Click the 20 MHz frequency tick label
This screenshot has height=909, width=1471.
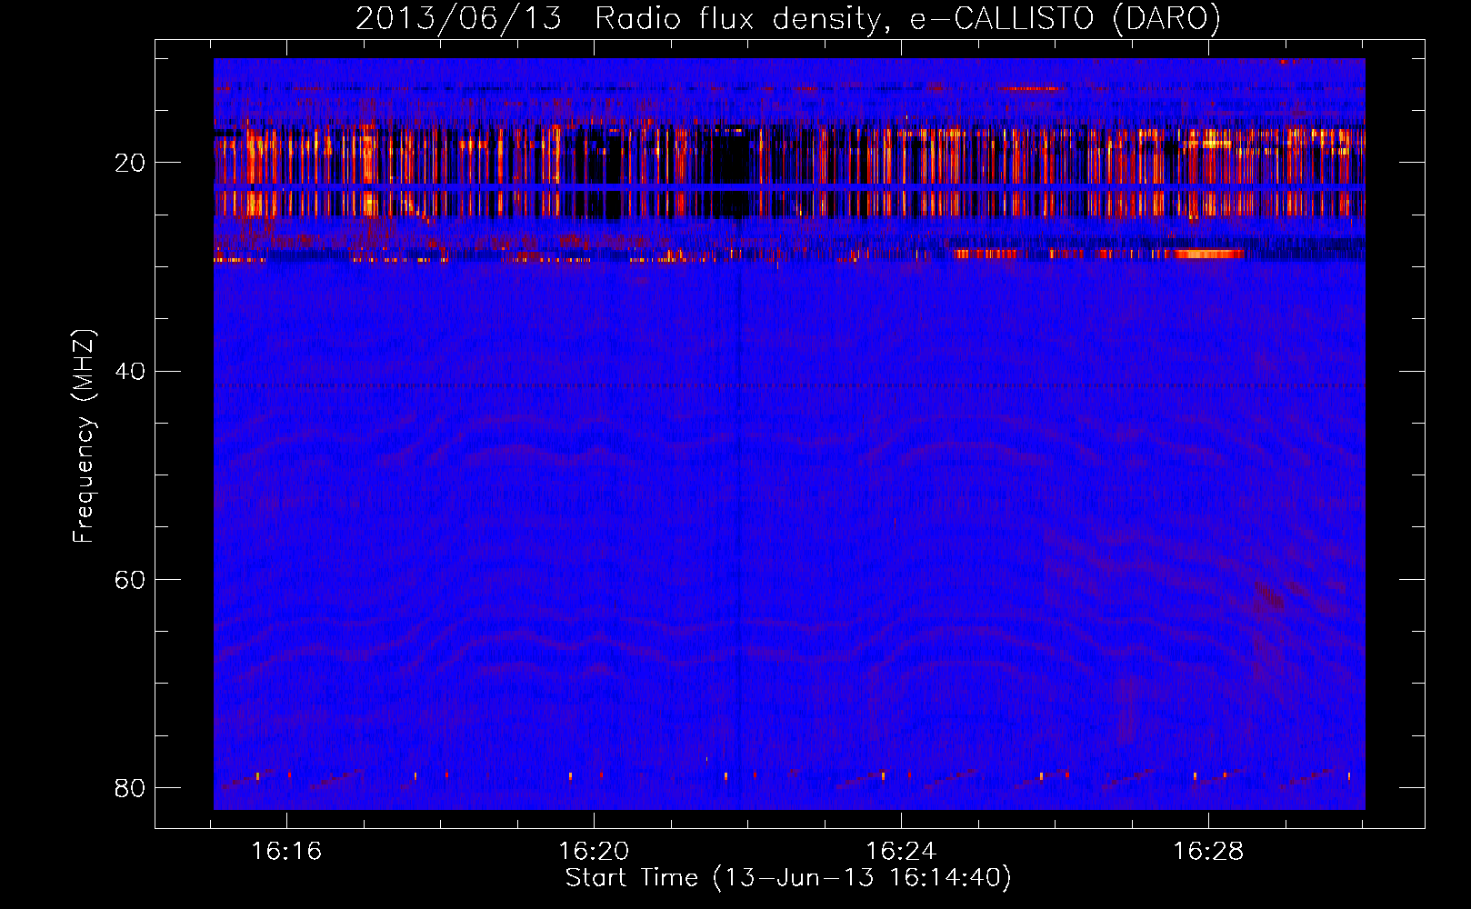coord(130,164)
